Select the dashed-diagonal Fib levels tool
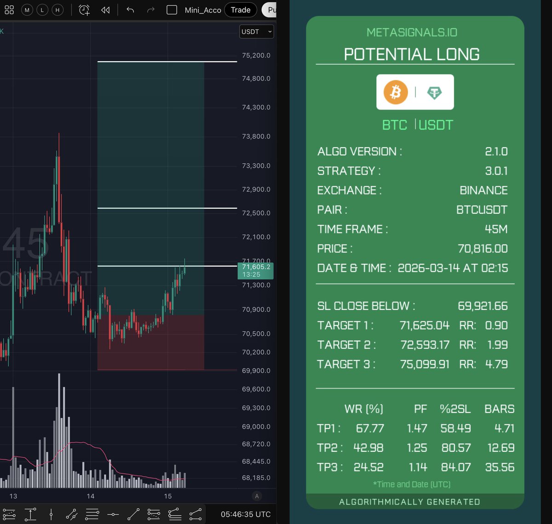Viewport: 552px width, 524px height. point(154,514)
